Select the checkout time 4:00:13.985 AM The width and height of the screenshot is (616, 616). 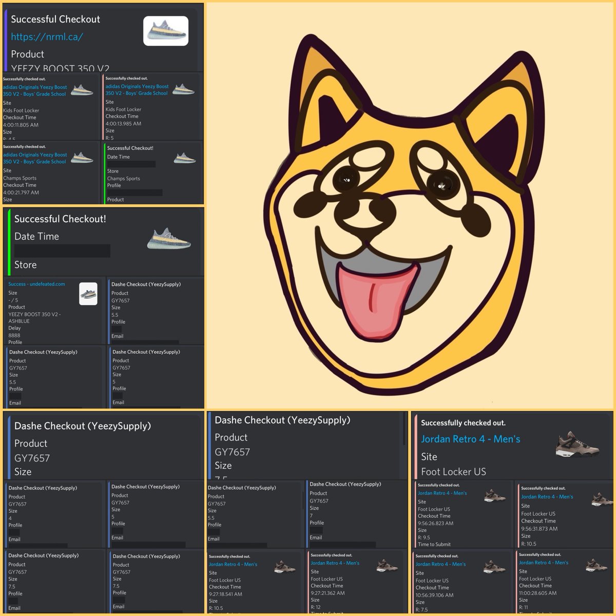(123, 124)
